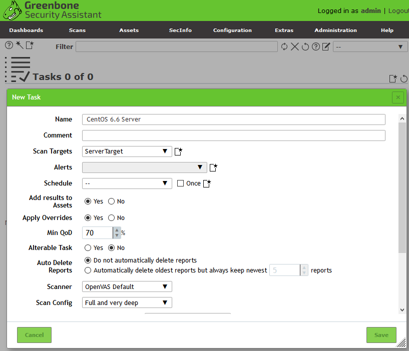Screen dimensions: 409x351
Task: Click the Save button
Action: [381, 335]
